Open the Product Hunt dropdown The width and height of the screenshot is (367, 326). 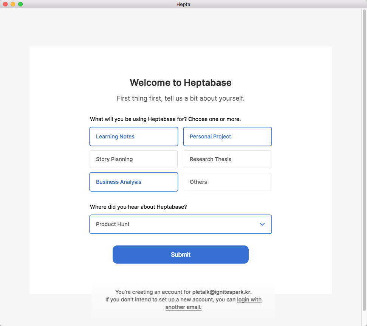[x=180, y=224]
